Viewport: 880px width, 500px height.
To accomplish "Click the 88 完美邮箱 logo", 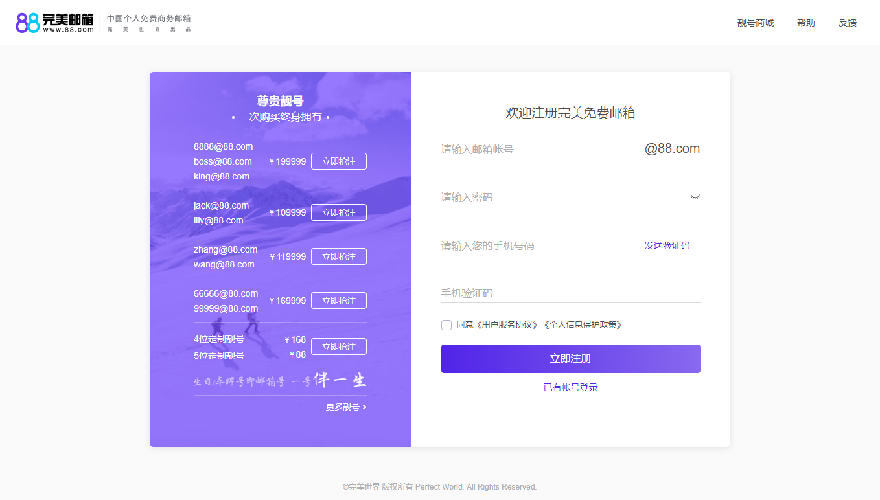I will (55, 23).
